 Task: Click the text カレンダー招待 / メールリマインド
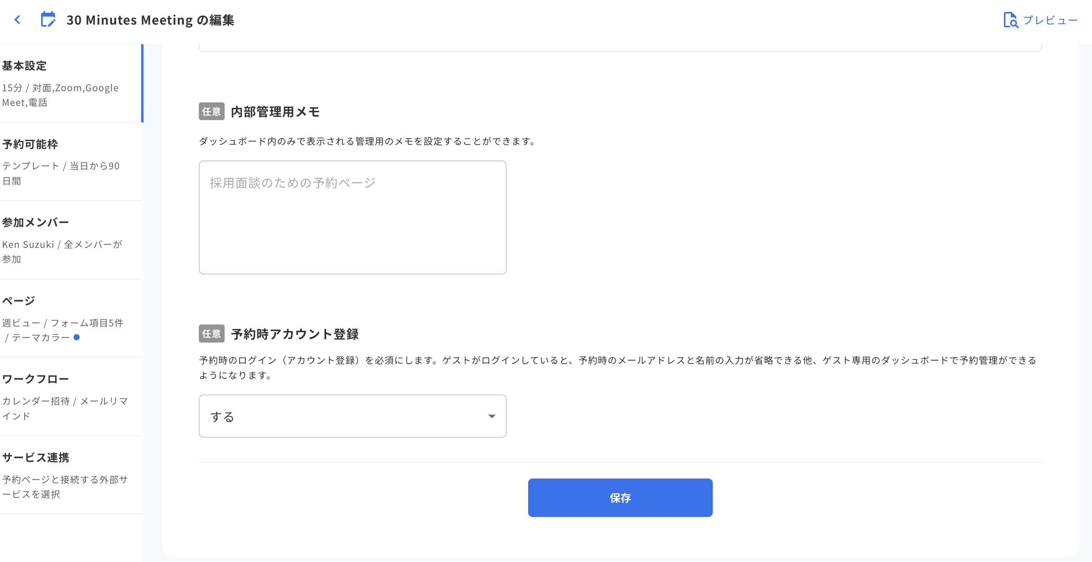(65, 408)
